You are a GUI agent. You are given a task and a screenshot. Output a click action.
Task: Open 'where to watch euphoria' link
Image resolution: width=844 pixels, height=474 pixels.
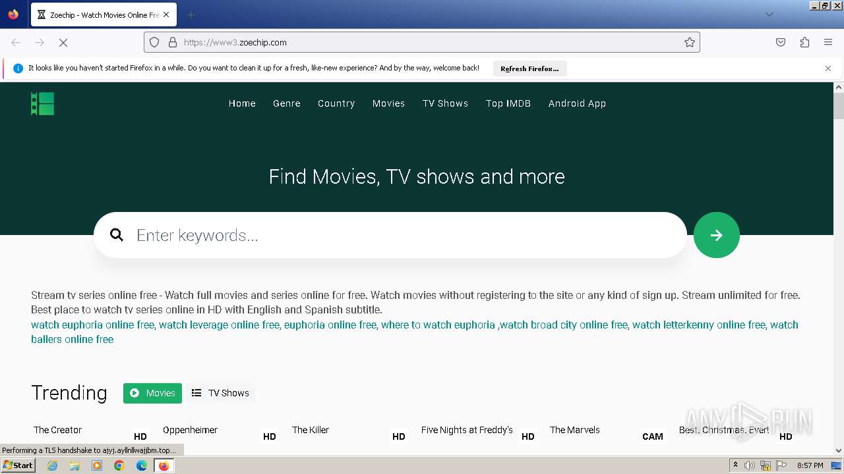(438, 325)
